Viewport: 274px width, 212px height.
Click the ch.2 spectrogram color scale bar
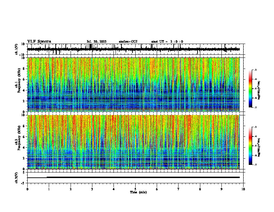(x=250, y=146)
